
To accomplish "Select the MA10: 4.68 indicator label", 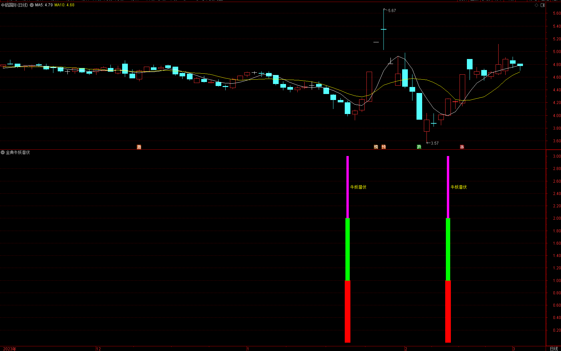I will pyautogui.click(x=64, y=5).
